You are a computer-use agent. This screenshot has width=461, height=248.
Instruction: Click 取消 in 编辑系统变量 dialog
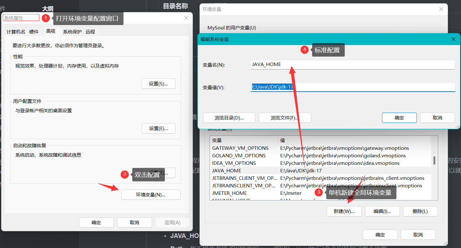click(x=437, y=118)
